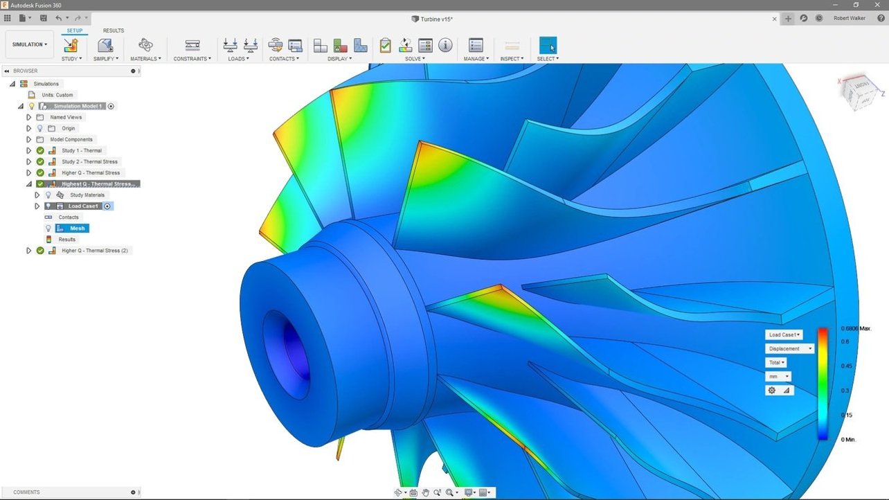Toggle visibility of Load Case1

48,206
